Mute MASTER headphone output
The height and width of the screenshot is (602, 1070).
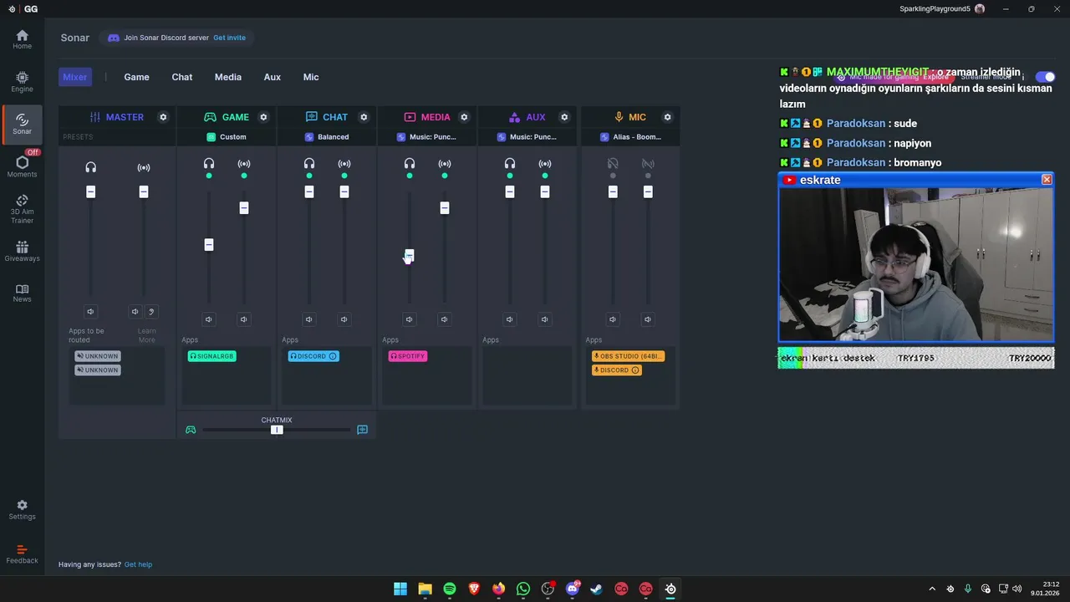tap(90, 312)
